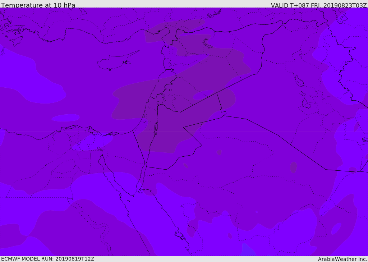The height and width of the screenshot is (262, 368).
Task: Click the 'ArabiaWeather Inc.' credit text
Action: [x=342, y=259]
